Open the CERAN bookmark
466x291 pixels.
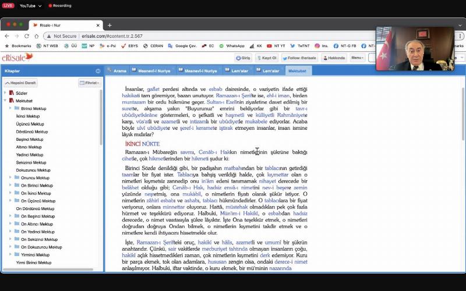point(153,46)
